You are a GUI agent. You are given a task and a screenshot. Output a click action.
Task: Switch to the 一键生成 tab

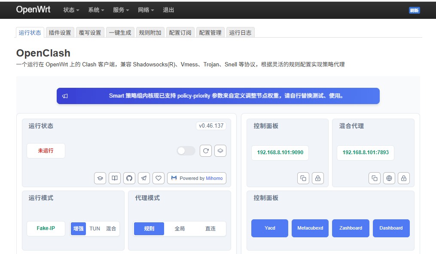pos(120,33)
